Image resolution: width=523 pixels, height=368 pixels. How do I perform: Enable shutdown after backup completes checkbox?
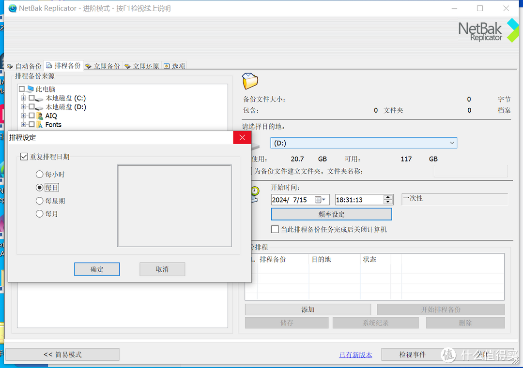click(275, 229)
